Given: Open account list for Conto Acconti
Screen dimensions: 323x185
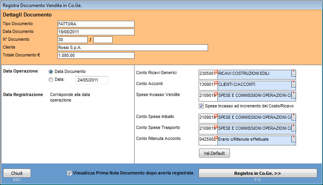Looking at the screenshot, I should (x=293, y=84).
